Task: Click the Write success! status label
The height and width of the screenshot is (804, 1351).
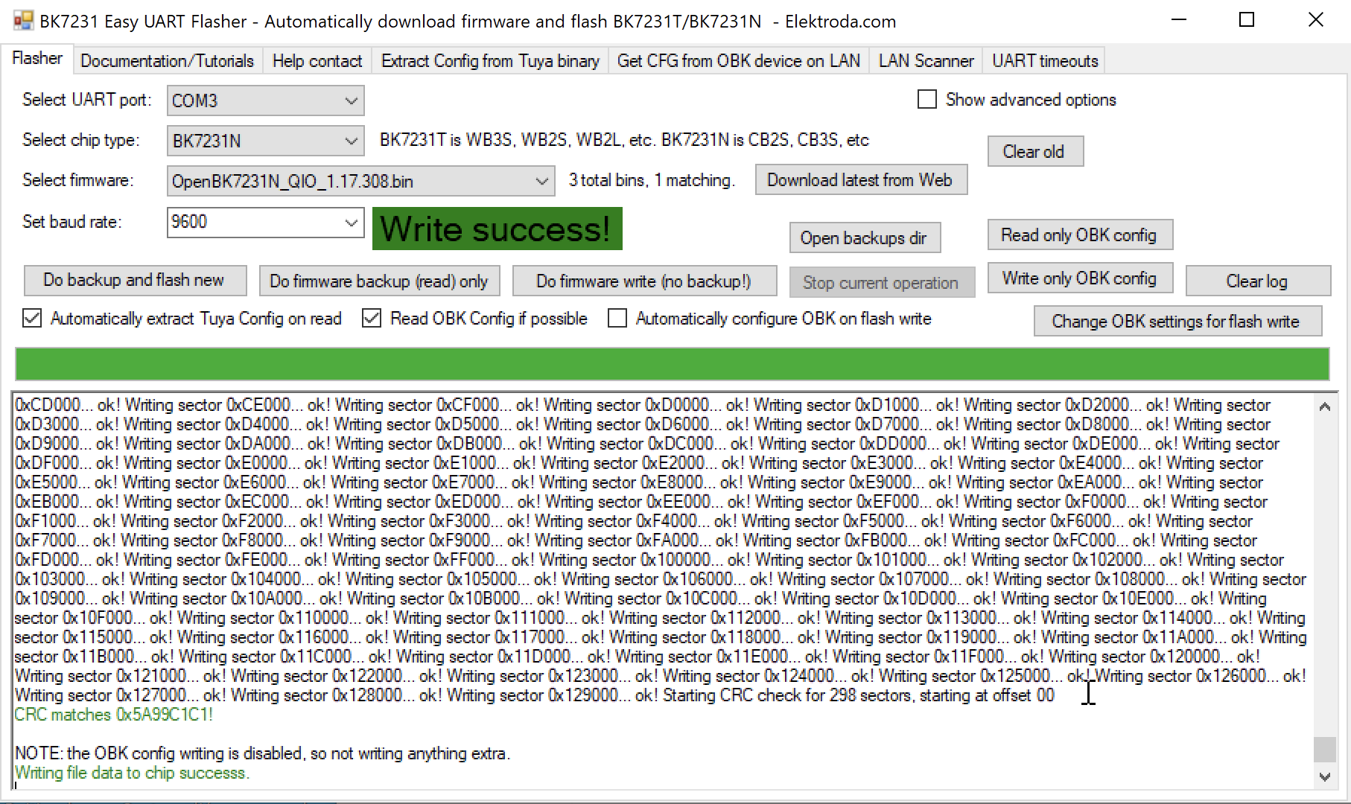Action: [497, 229]
